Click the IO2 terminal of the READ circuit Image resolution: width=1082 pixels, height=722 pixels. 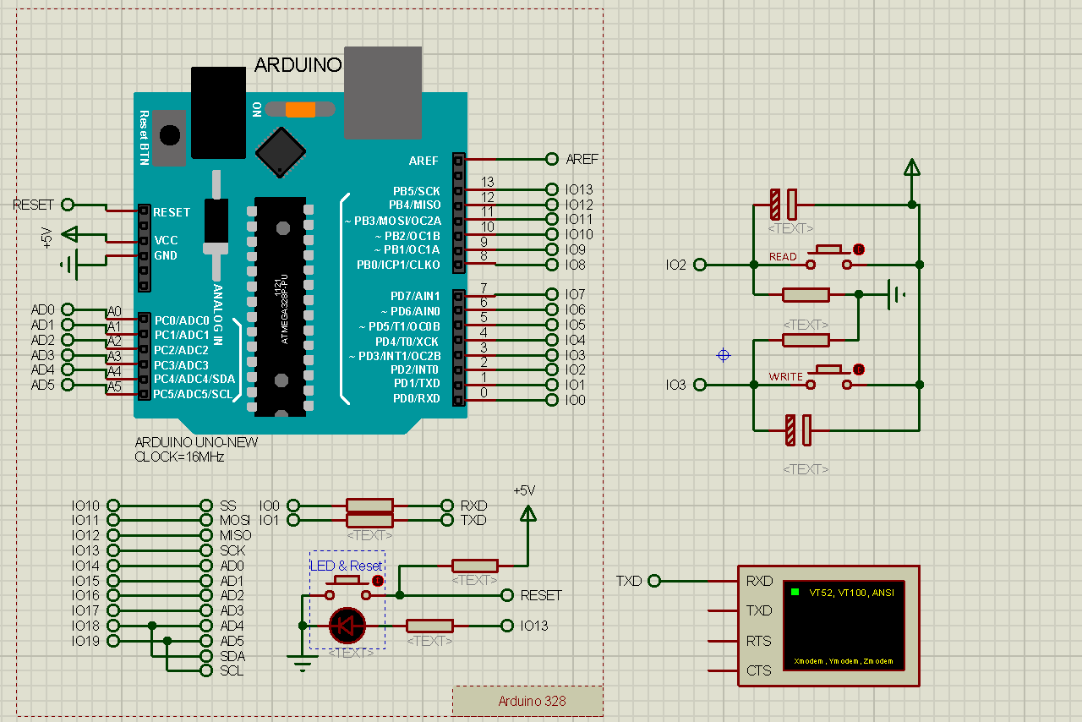click(x=700, y=265)
